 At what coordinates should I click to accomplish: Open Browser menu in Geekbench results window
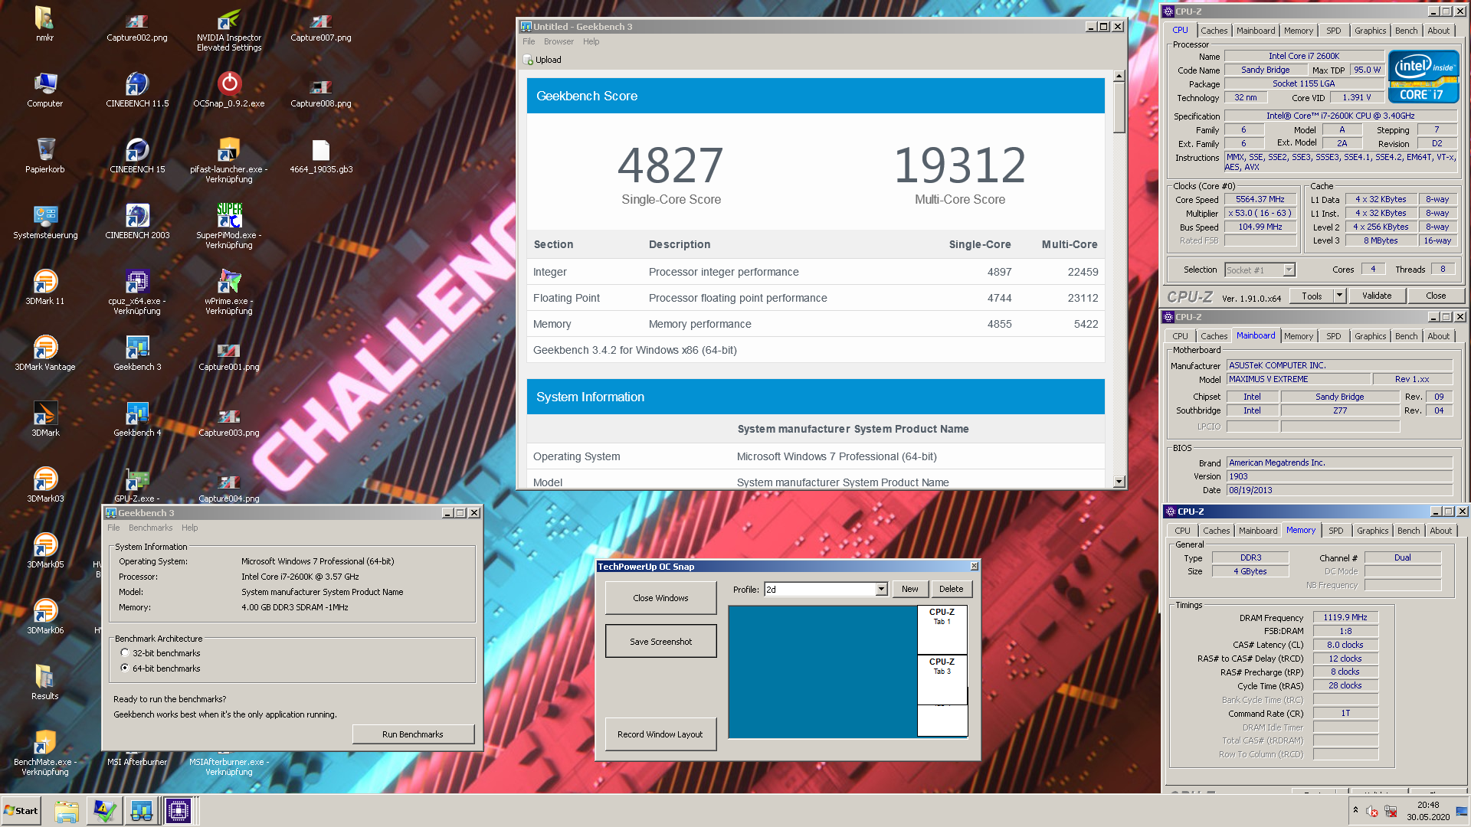tap(559, 41)
